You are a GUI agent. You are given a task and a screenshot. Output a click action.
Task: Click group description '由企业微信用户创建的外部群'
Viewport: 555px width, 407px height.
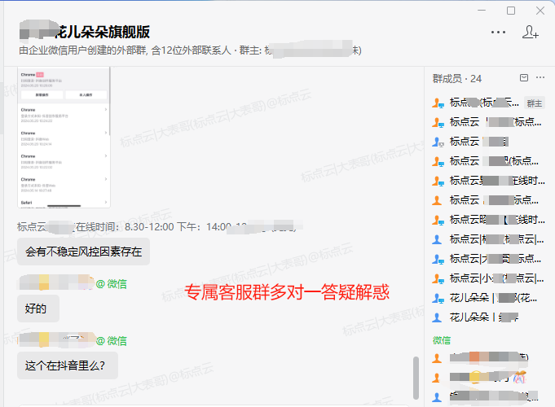(82, 50)
